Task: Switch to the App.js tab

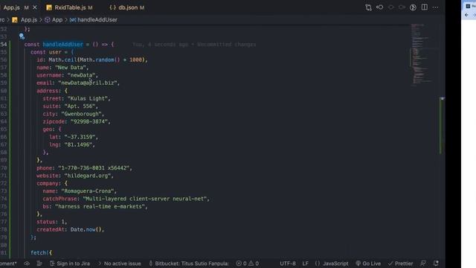Action: 12,7
